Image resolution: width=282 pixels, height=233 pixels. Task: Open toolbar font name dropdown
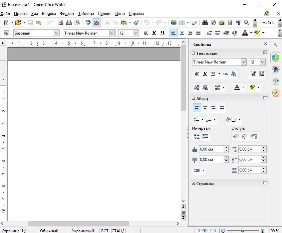click(x=112, y=33)
